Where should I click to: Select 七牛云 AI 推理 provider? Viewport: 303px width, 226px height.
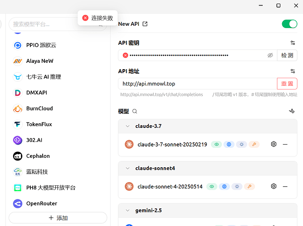click(x=58, y=77)
